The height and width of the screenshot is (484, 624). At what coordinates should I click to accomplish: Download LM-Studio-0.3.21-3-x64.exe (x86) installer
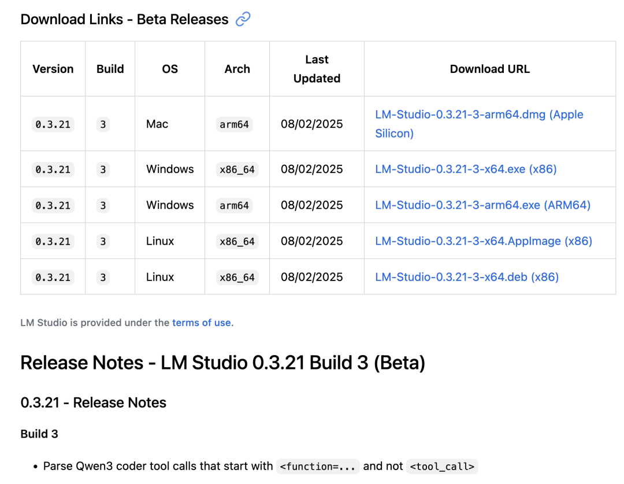466,169
